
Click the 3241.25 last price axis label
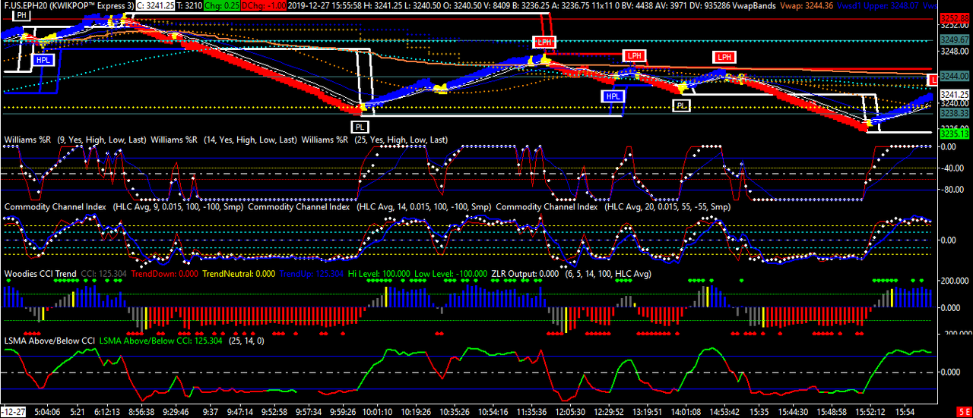coord(955,95)
